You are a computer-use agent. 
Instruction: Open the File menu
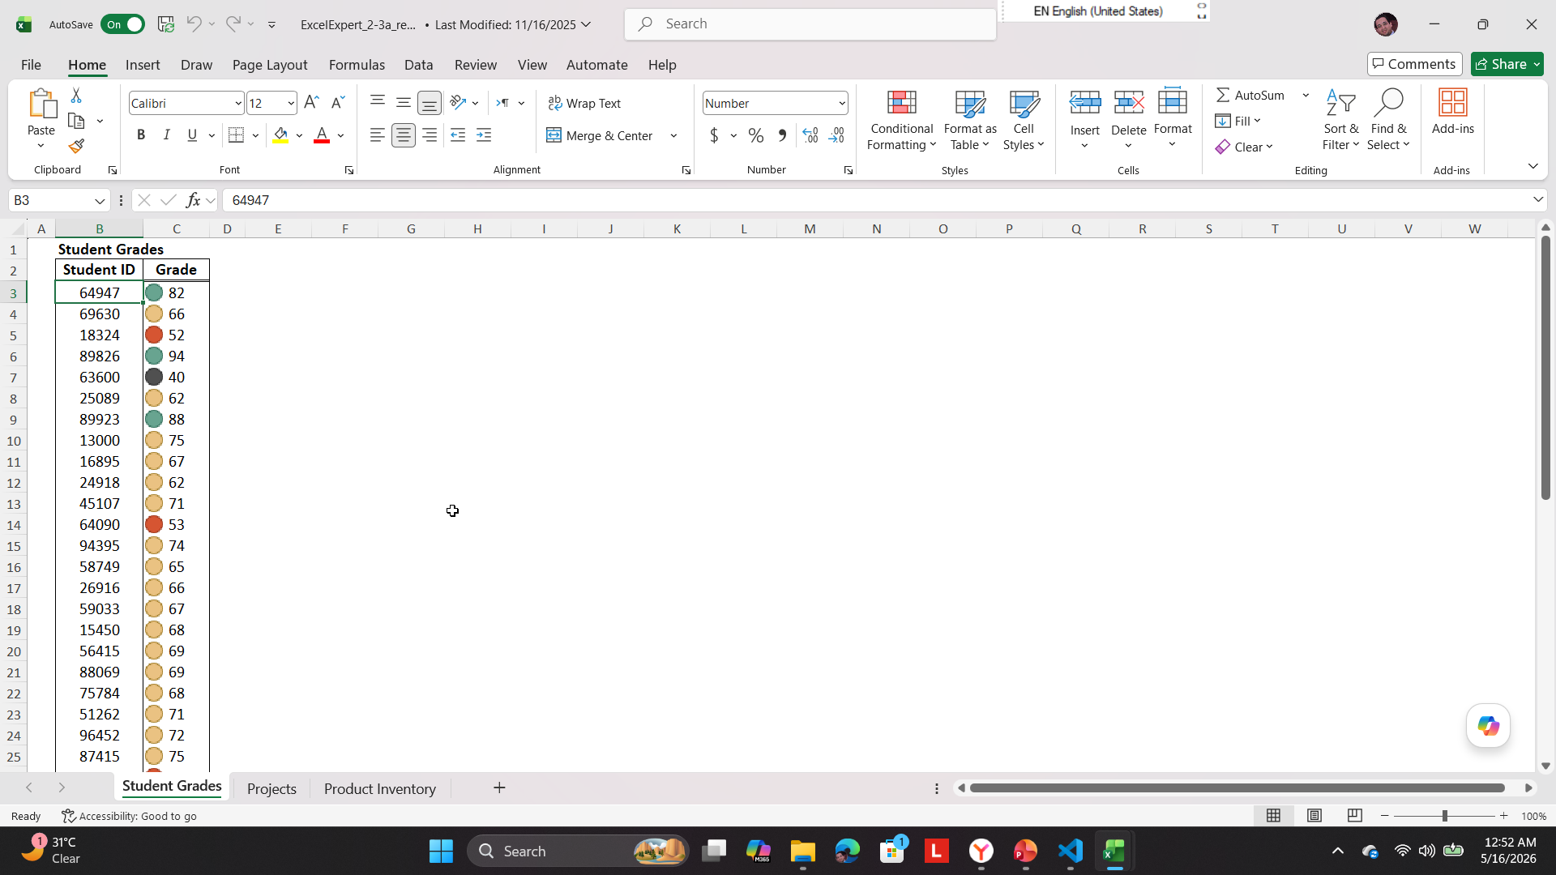coord(31,65)
